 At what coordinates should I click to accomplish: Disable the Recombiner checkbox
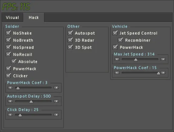coord(121,40)
